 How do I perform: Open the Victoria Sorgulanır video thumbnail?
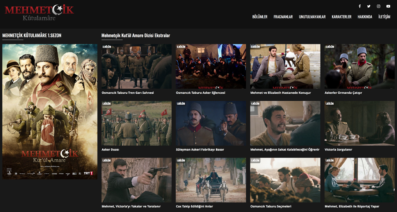coord(360,123)
